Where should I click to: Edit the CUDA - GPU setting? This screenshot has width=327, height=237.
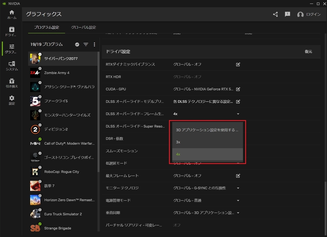pyautogui.click(x=238, y=89)
